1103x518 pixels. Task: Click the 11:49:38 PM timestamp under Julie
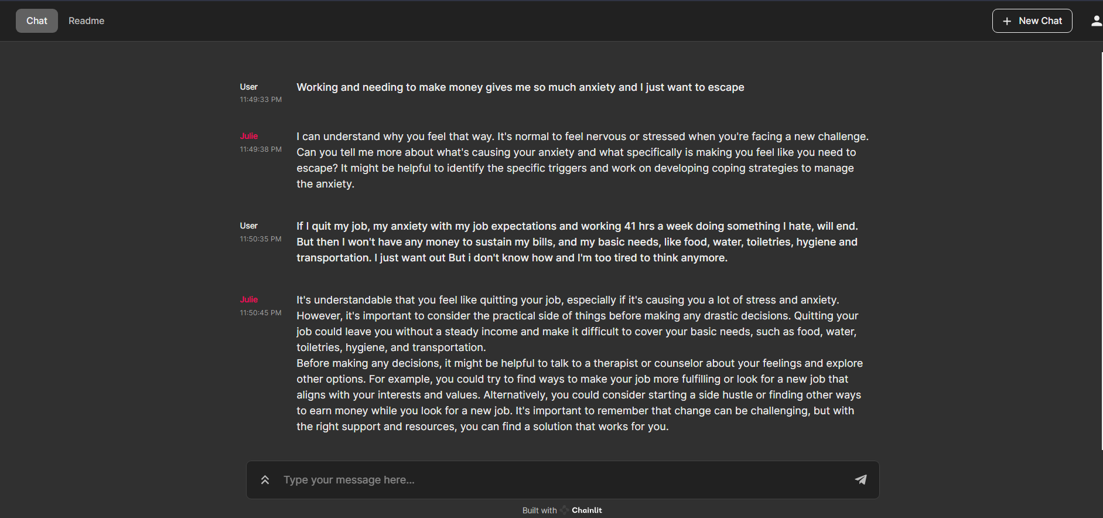(x=260, y=149)
